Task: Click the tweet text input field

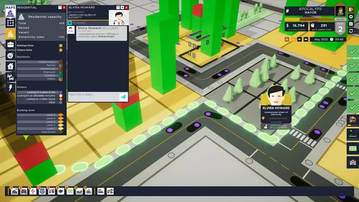Action: click(94, 97)
